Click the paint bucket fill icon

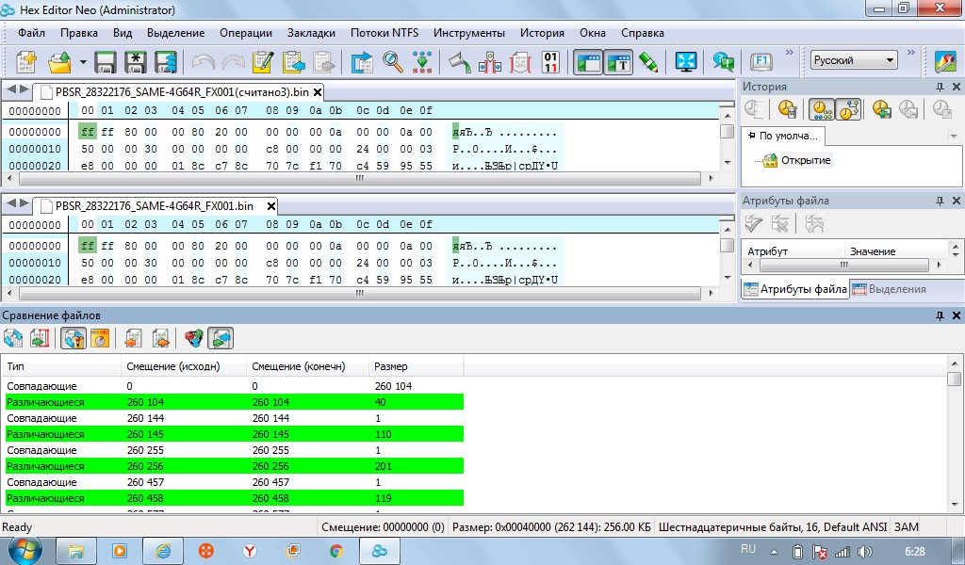click(x=459, y=62)
